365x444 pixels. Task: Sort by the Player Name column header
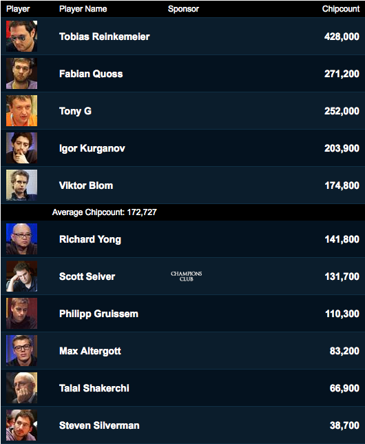pyautogui.click(x=83, y=9)
